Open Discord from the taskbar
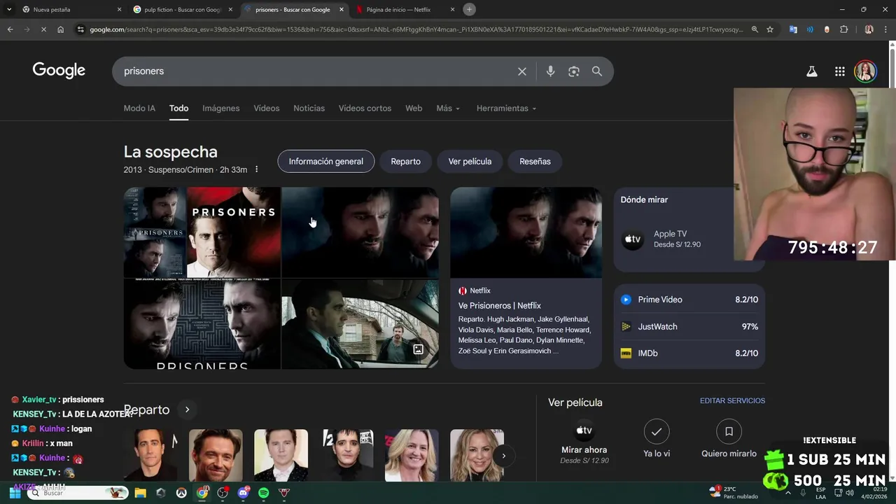 [243, 493]
